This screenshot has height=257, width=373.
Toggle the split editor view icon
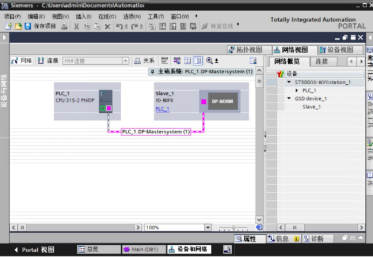coord(198,60)
